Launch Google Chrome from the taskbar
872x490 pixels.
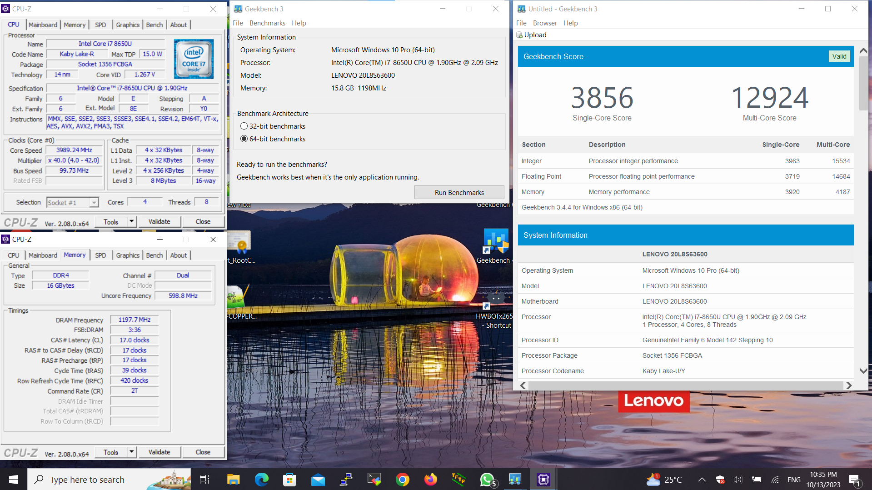(402, 479)
